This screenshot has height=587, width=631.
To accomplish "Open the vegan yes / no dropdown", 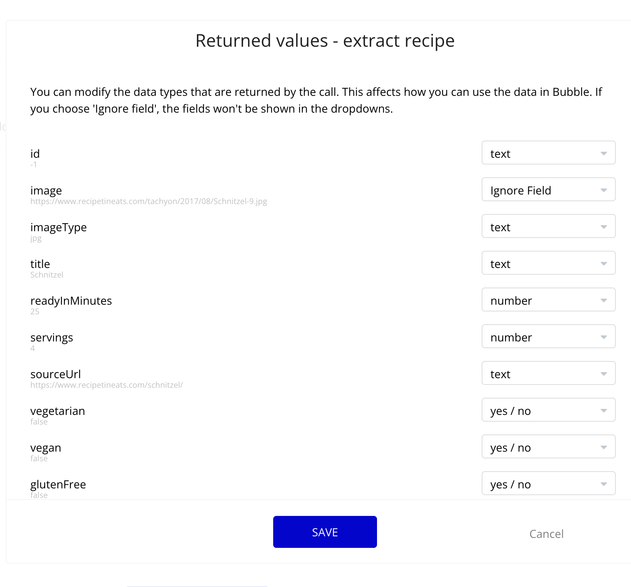I will coord(548,446).
